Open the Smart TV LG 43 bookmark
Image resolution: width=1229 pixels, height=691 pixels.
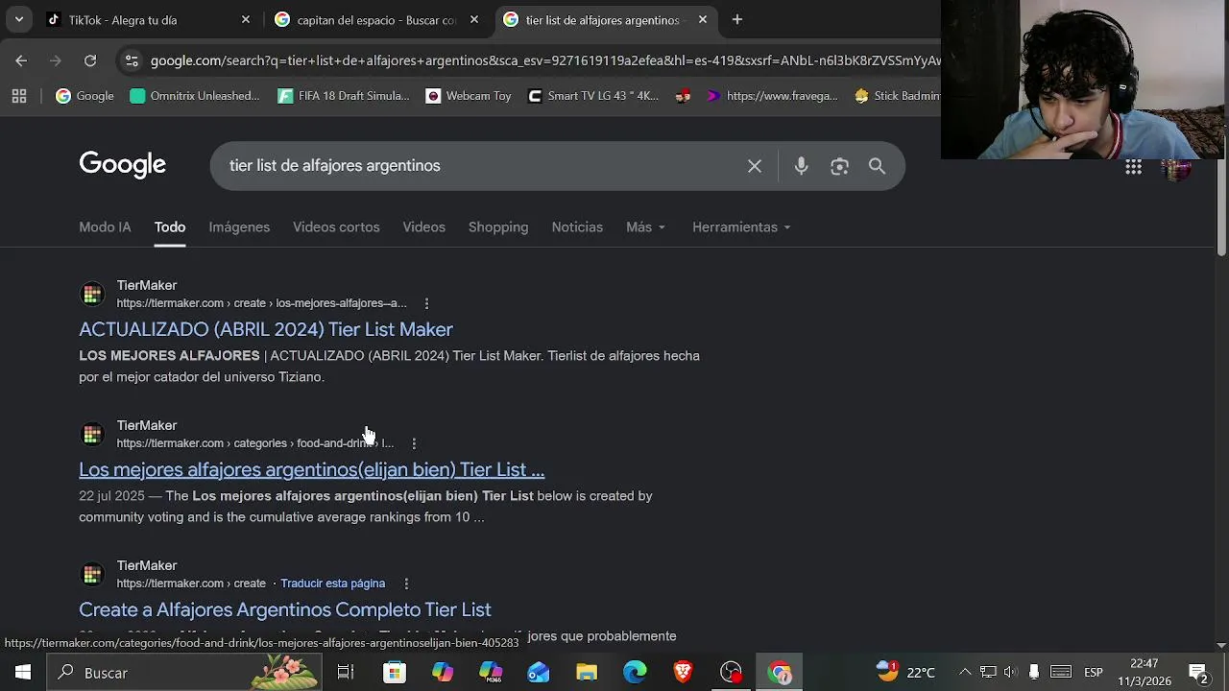click(593, 96)
